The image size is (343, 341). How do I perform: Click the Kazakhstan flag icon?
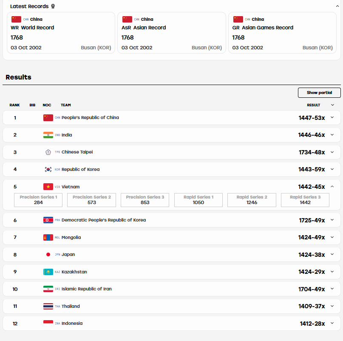coord(48,272)
